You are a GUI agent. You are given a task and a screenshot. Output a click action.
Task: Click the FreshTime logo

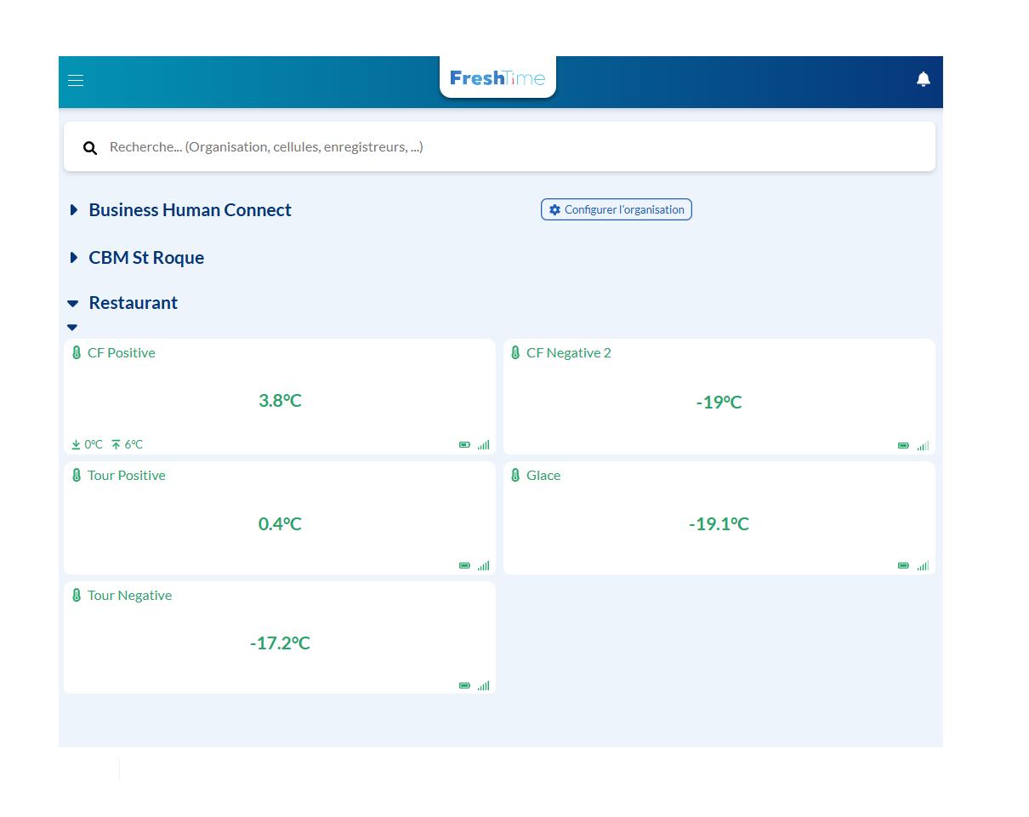pyautogui.click(x=497, y=78)
